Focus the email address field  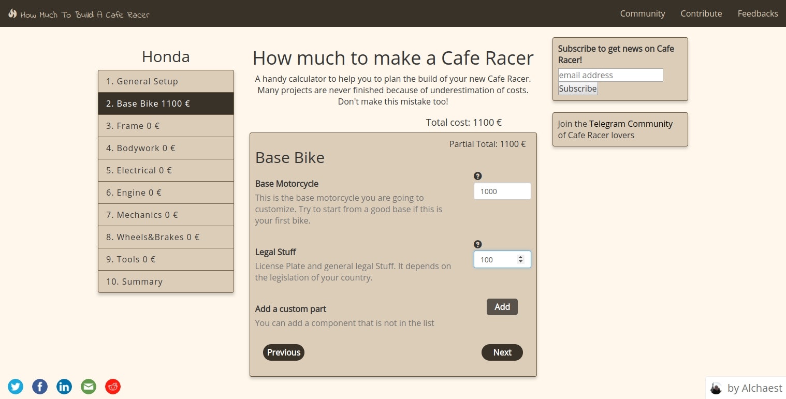coord(610,75)
